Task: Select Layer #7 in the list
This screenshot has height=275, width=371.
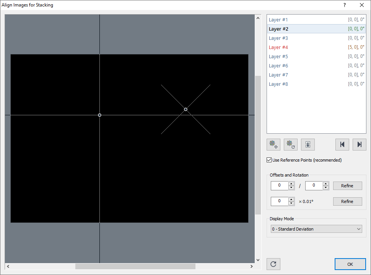Action: coord(278,75)
